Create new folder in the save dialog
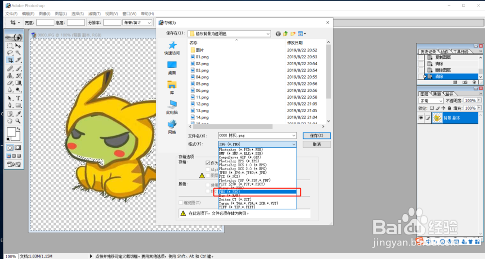 [292, 34]
